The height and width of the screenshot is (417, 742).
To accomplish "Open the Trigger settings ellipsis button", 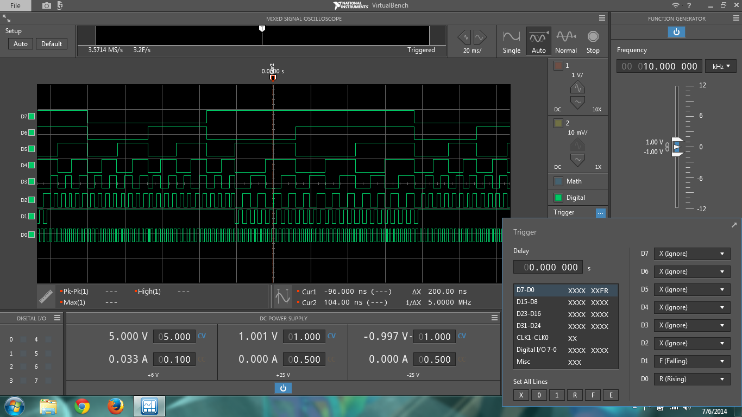I will [x=600, y=213].
